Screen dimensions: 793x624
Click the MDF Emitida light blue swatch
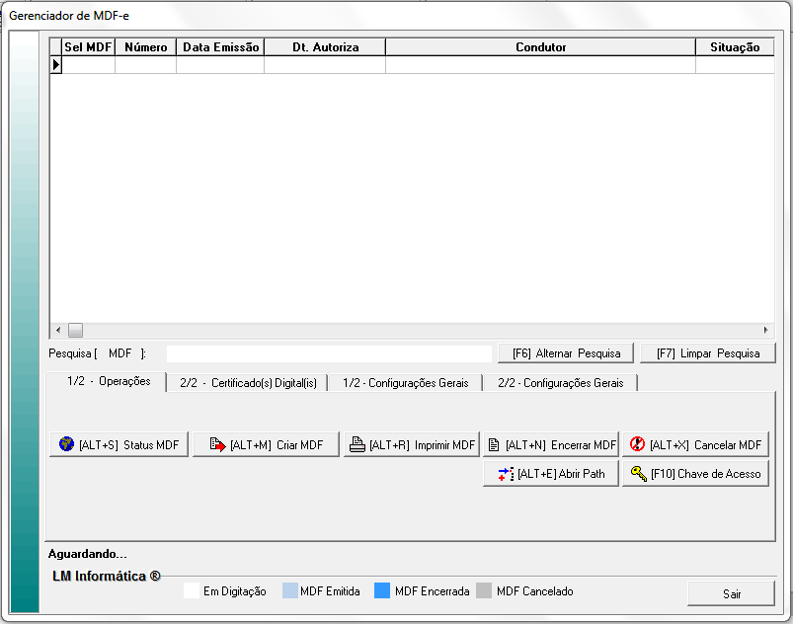(289, 591)
